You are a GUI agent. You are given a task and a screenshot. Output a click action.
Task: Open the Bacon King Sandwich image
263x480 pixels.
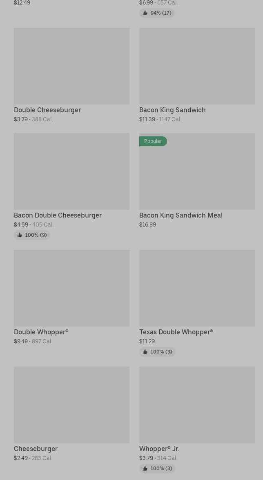[197, 66]
